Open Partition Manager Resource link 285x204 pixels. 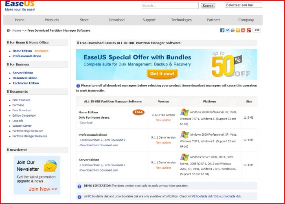pos(30,136)
